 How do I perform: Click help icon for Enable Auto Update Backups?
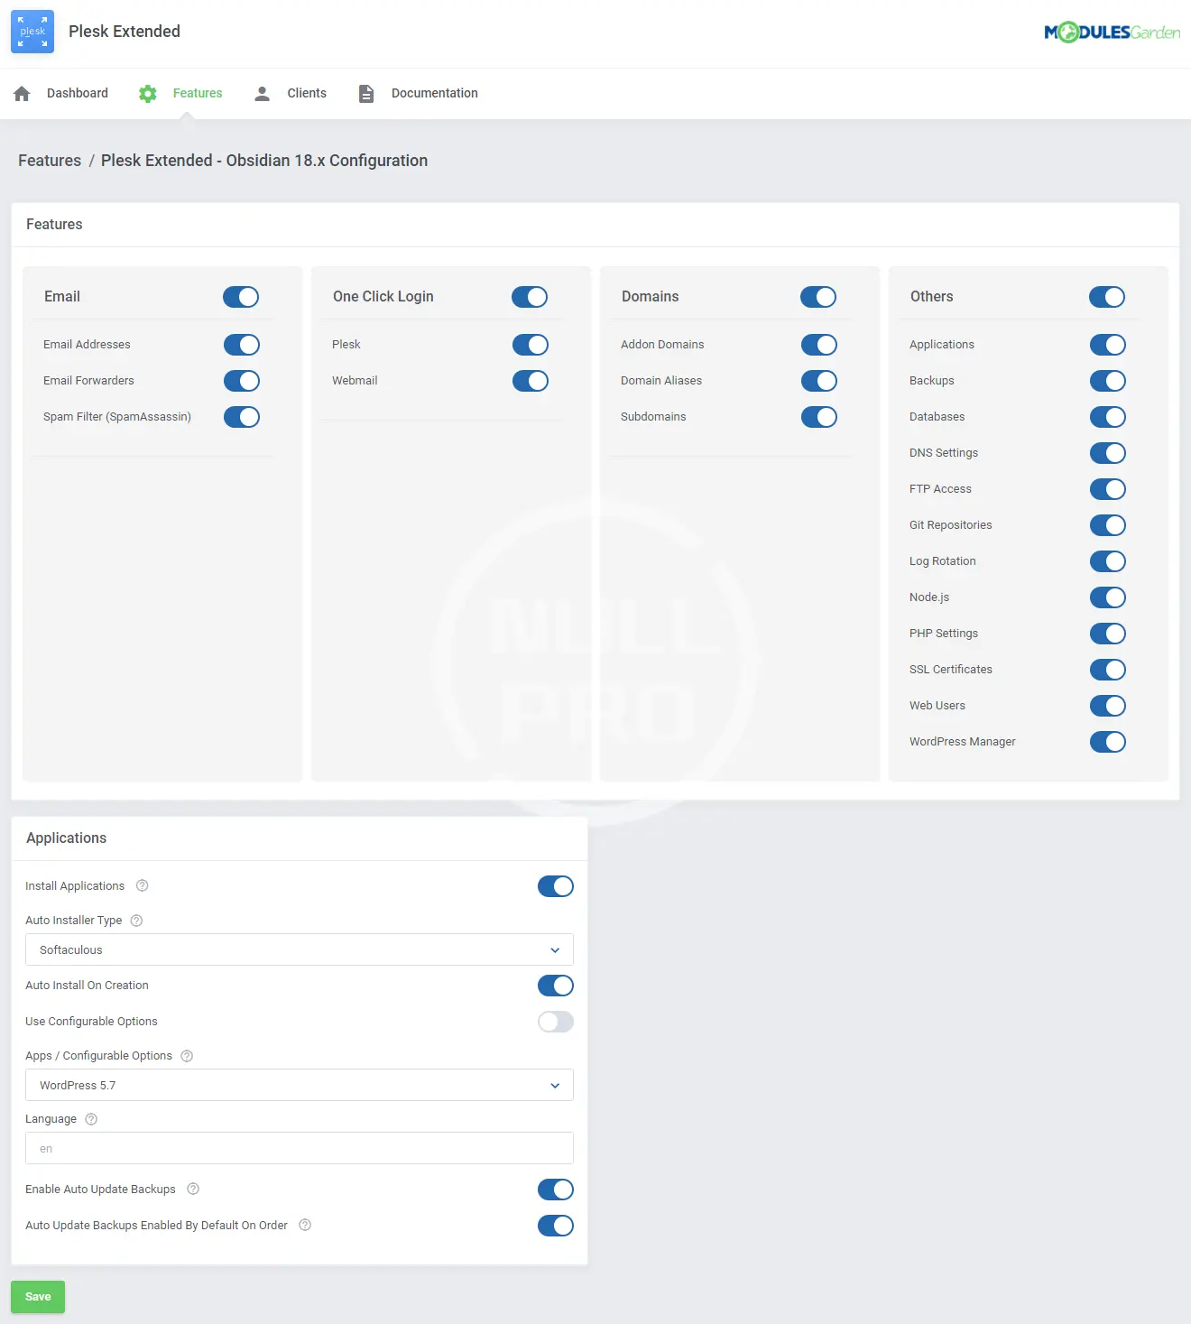[x=193, y=1190]
